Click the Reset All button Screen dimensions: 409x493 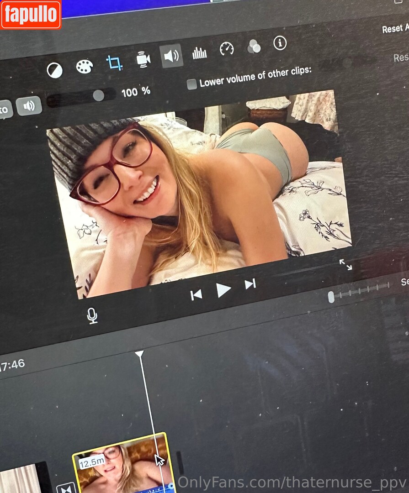[395, 28]
